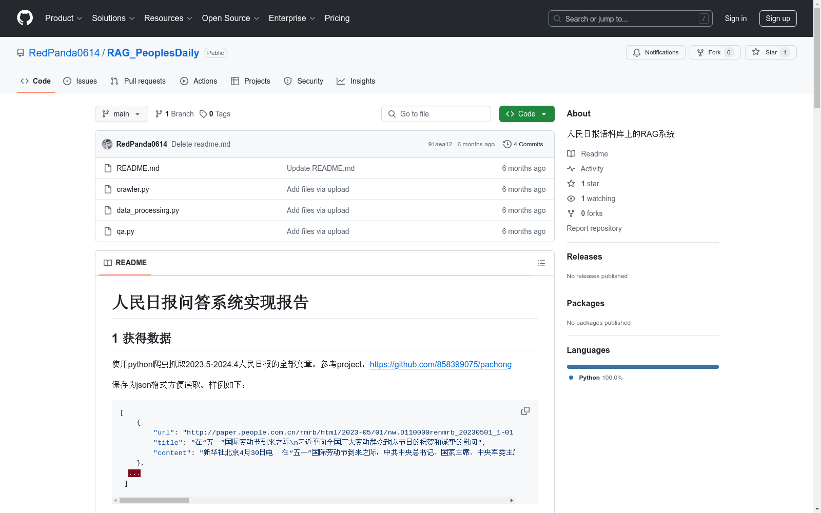Viewport: 821px width, 513px height.
Task: Copy the JSON code block
Action: coord(525,411)
